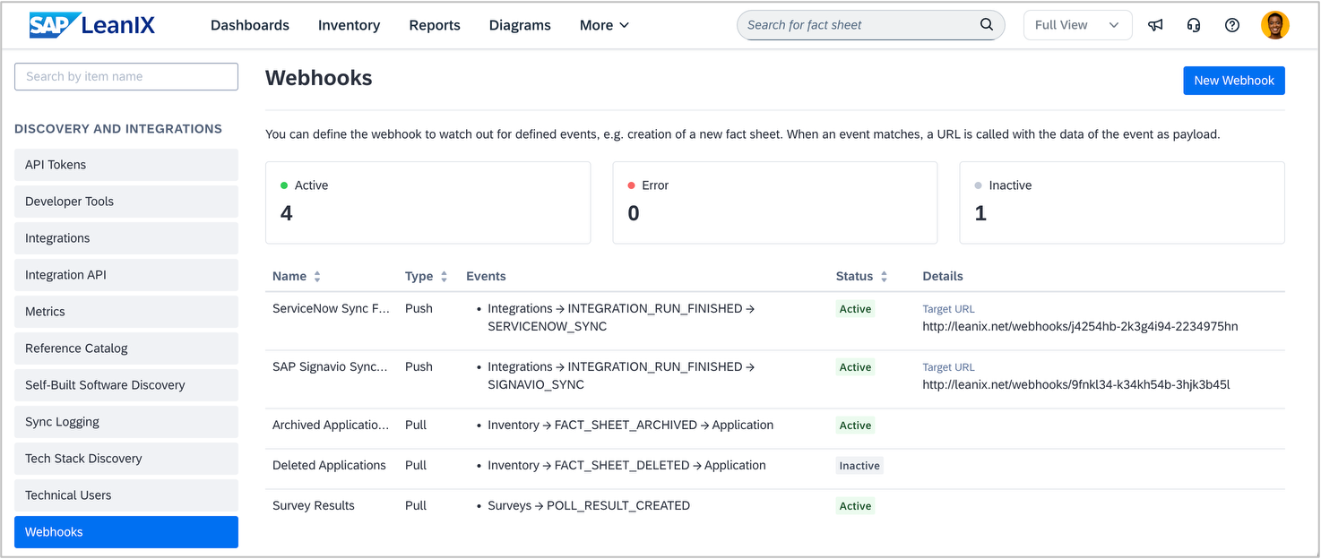
Task: Click the SERVICENOW_SYNC event text
Action: tap(547, 326)
